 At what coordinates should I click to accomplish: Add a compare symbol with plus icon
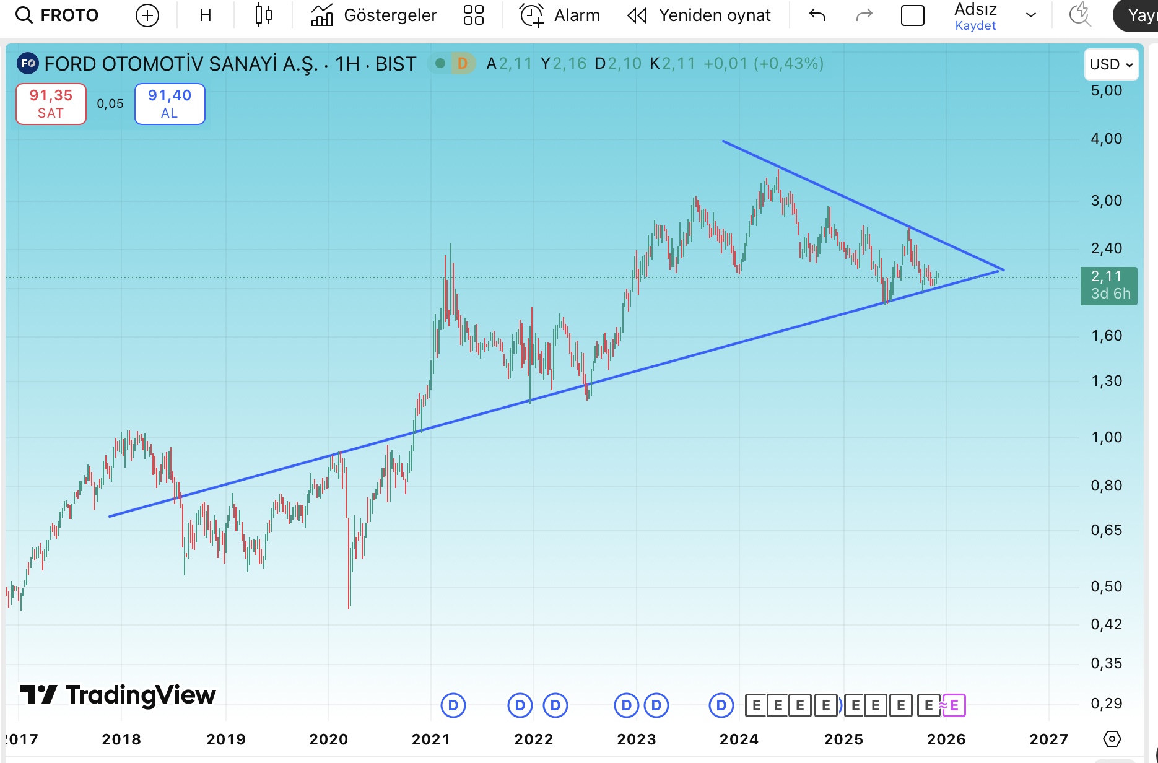[x=147, y=15]
